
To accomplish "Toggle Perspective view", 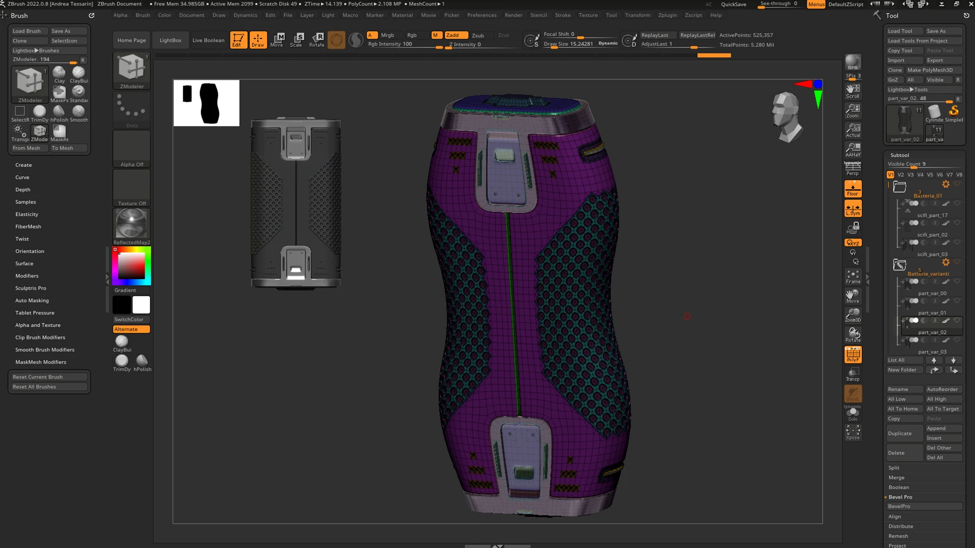I will tap(853, 169).
